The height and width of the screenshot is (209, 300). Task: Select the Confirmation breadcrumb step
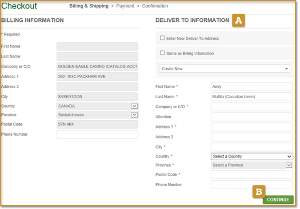point(155,6)
